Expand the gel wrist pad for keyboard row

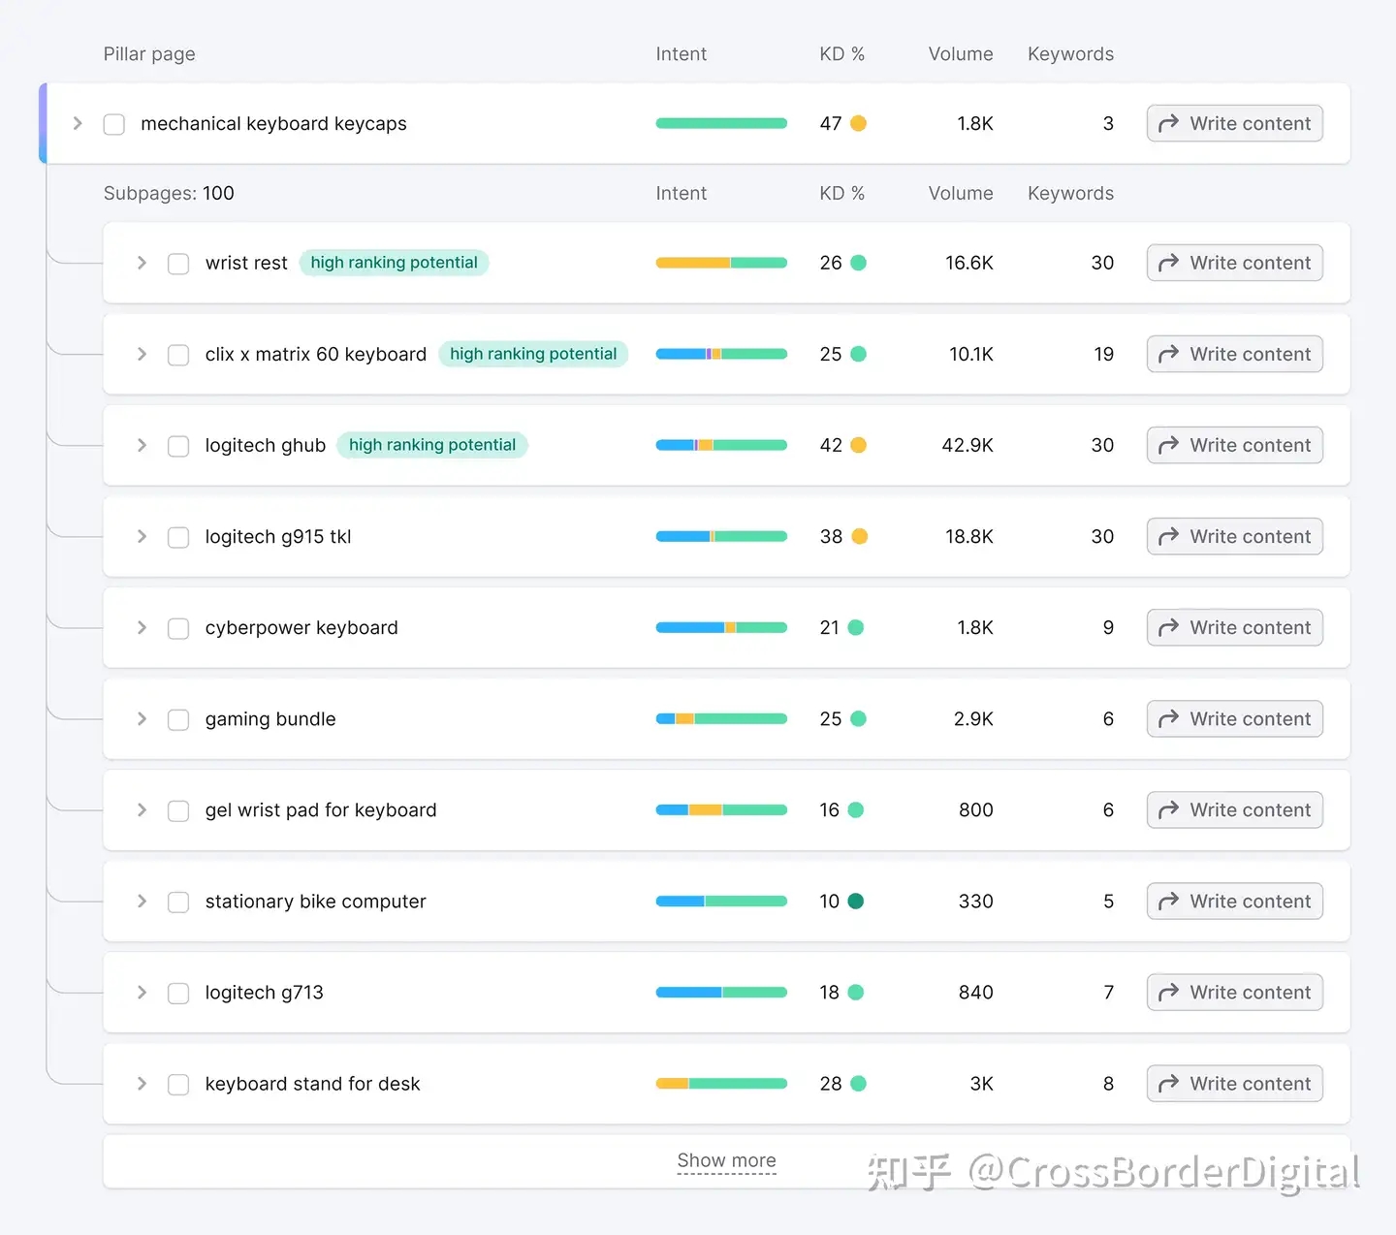pyautogui.click(x=142, y=810)
